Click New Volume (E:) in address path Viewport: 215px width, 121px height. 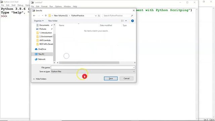click(61, 16)
